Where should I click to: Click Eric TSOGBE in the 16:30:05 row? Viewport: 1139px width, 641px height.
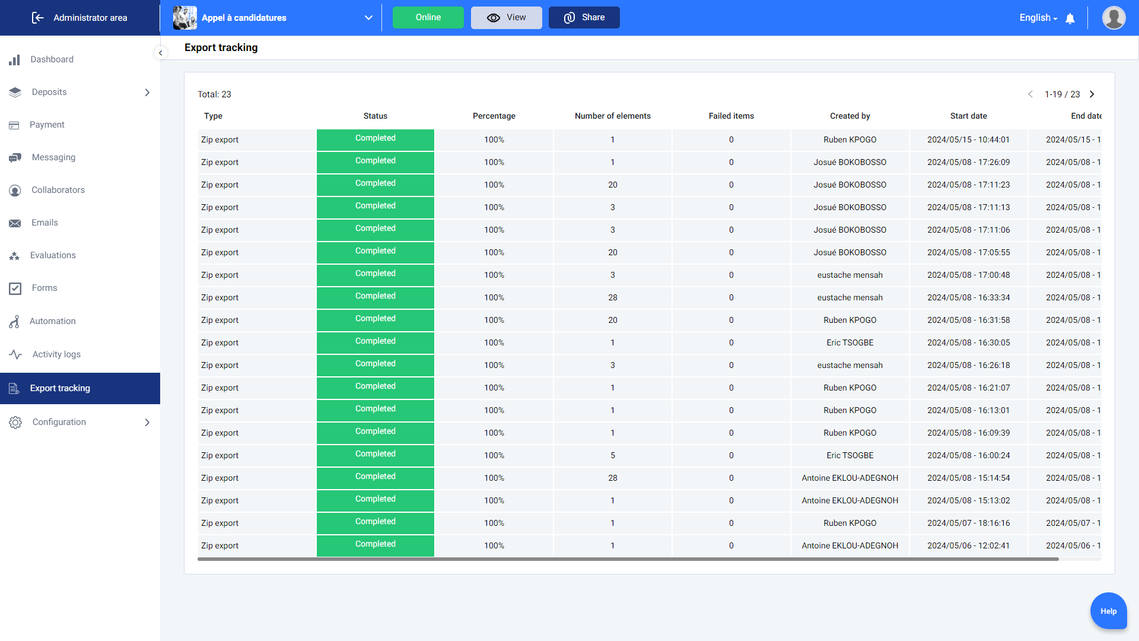850,343
